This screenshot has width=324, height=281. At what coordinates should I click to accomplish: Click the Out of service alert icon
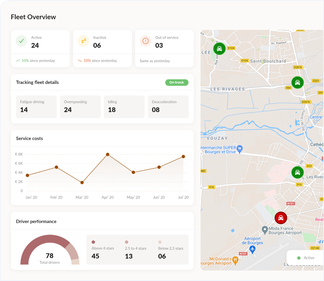coord(145,41)
